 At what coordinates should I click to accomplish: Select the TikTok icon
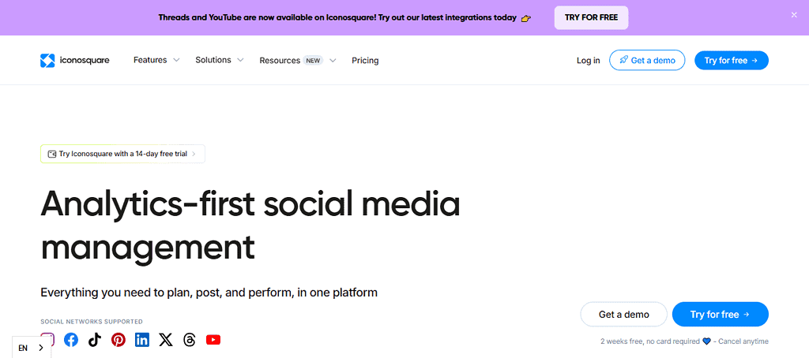[95, 340]
